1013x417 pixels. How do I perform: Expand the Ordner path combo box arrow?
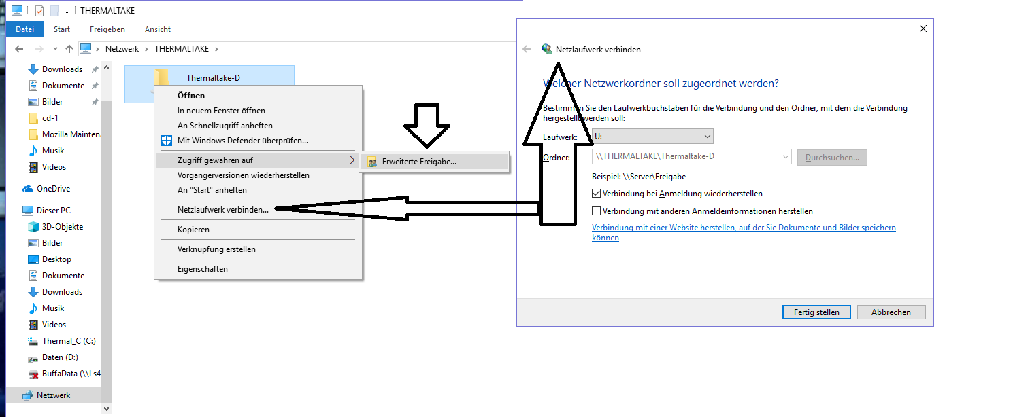click(x=786, y=157)
